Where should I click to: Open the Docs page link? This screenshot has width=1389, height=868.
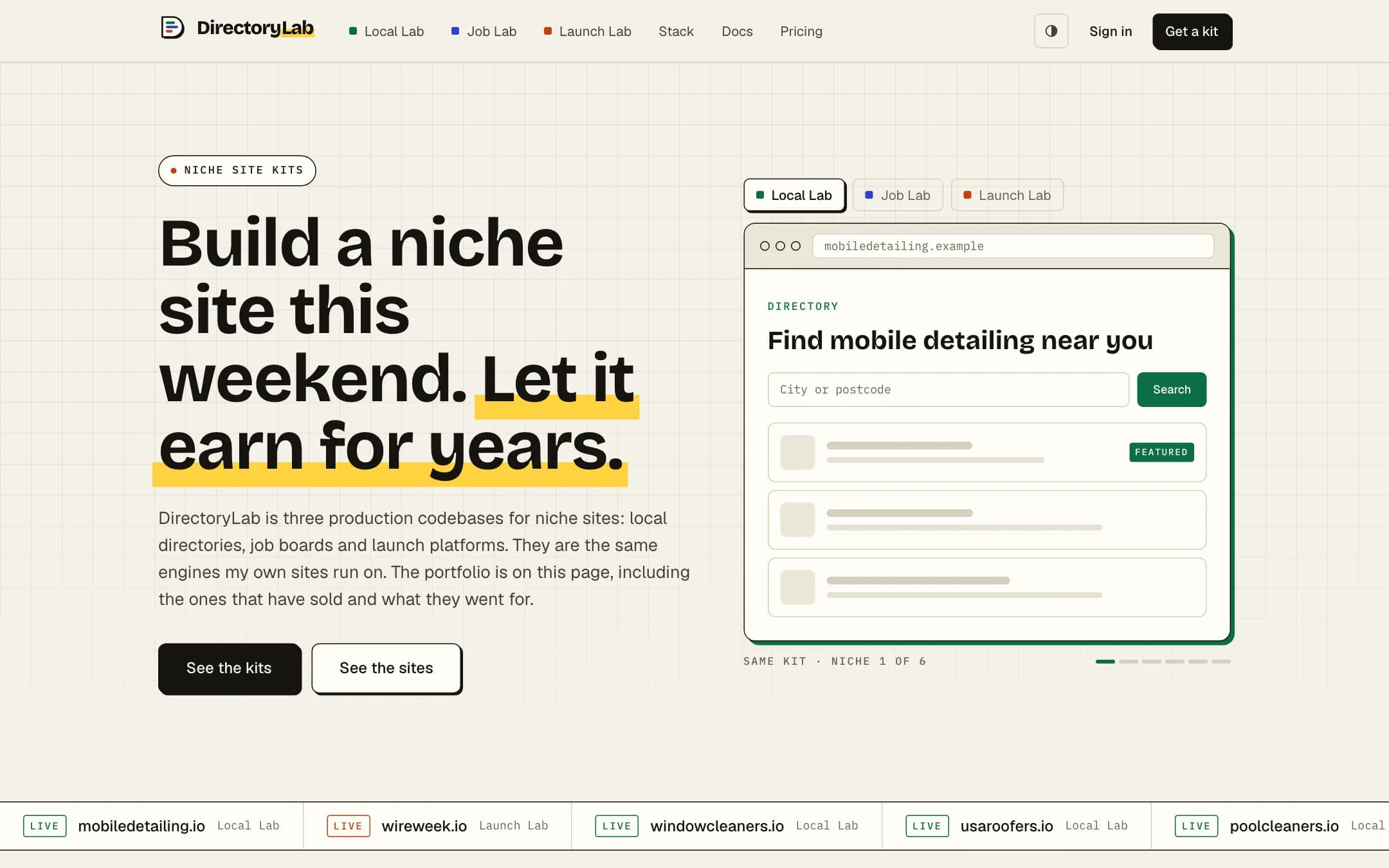737,32
